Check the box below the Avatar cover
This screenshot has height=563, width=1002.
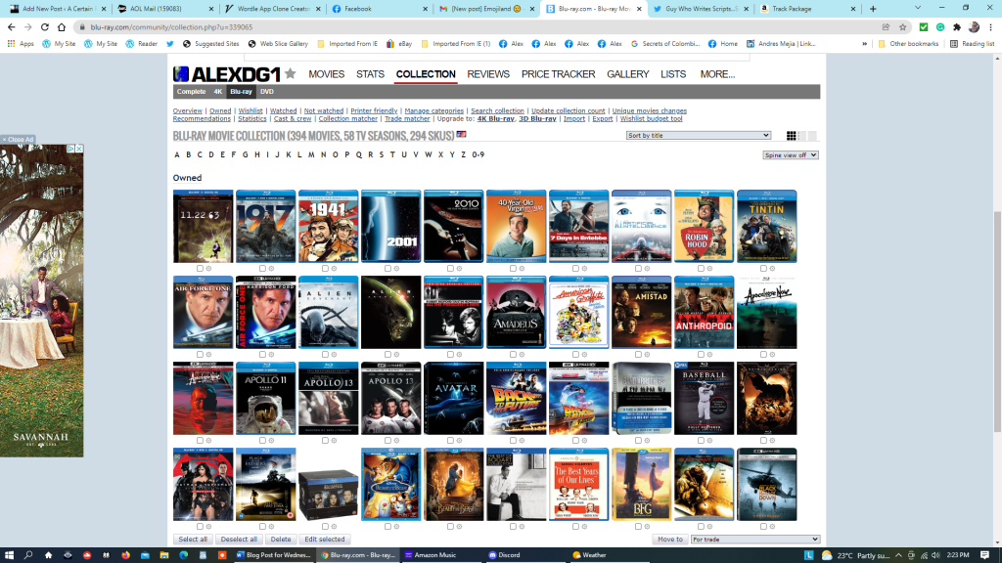click(450, 440)
